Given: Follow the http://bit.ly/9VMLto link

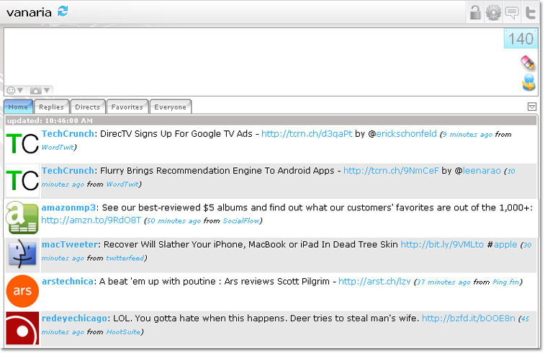Looking at the screenshot, I should click(x=442, y=244).
